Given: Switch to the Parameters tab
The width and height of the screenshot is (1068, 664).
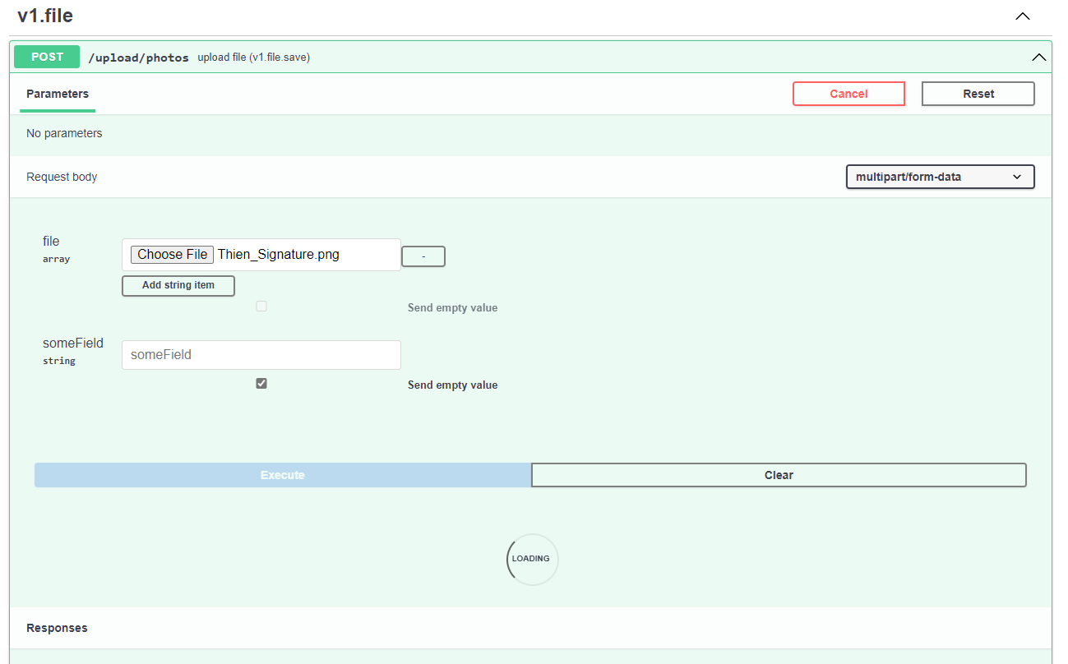Looking at the screenshot, I should point(57,94).
